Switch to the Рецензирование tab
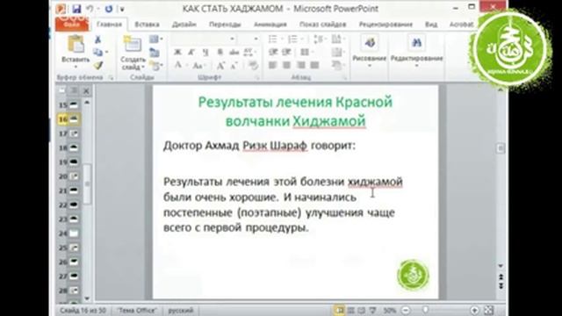 point(385,25)
